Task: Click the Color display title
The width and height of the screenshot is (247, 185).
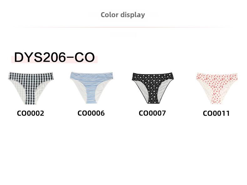Action: [x=123, y=15]
